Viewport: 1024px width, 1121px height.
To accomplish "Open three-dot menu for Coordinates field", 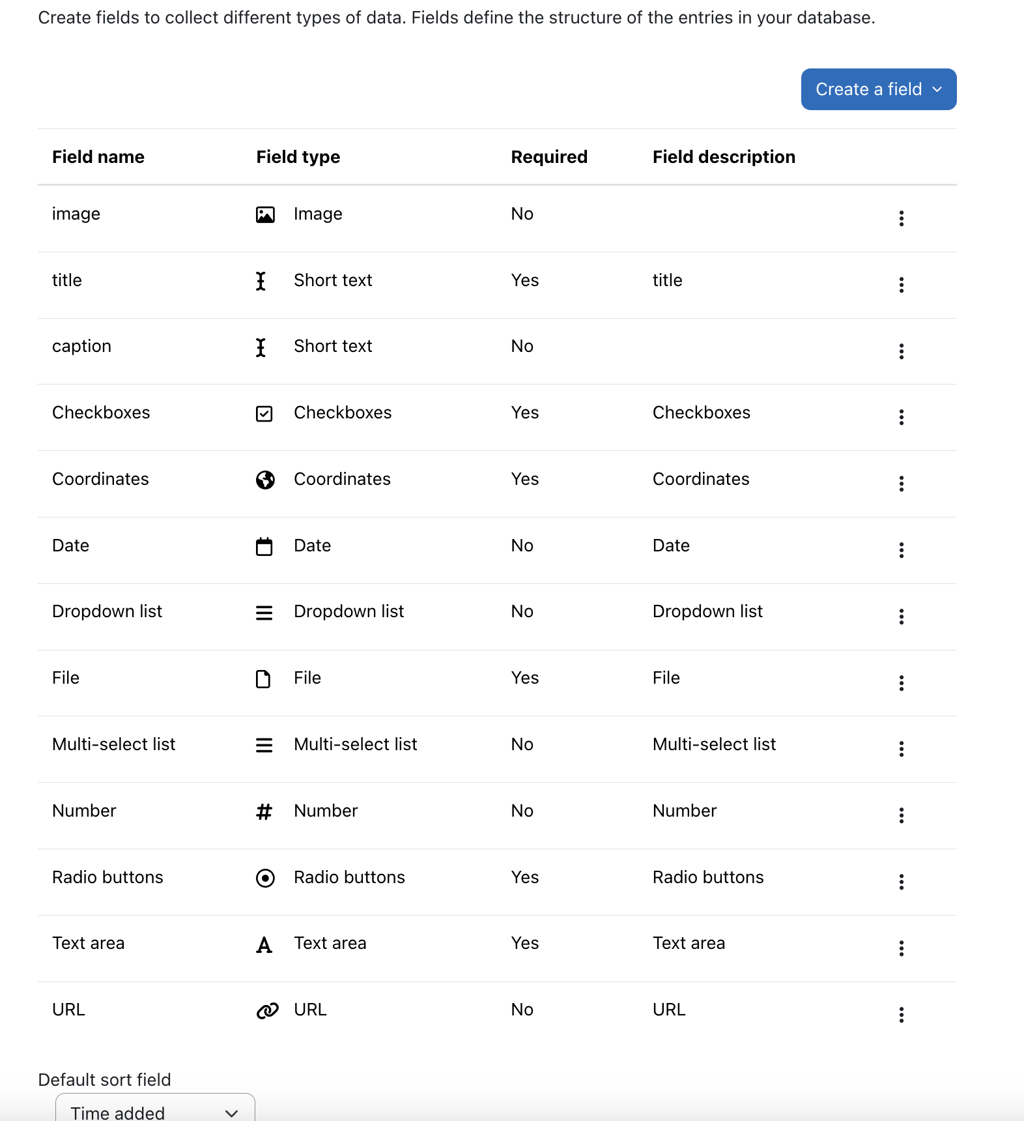I will click(x=902, y=484).
